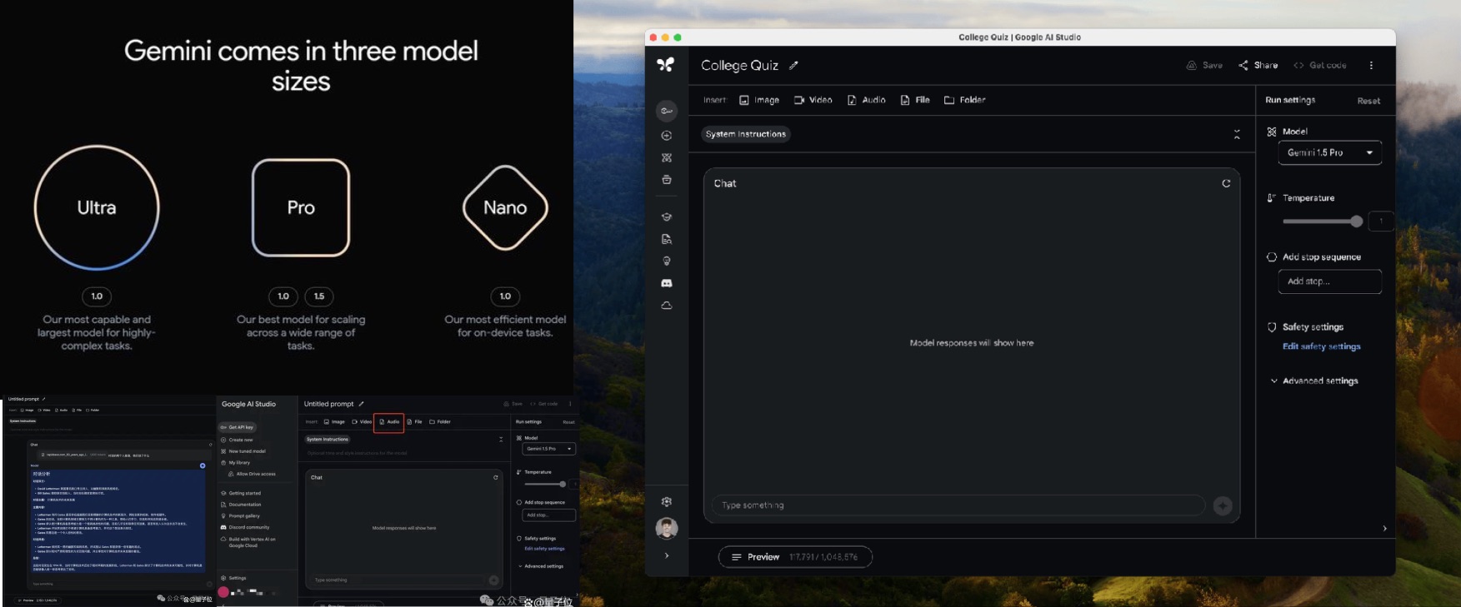This screenshot has width=1461, height=607.
Task: Clear the chat with the refresh icon
Action: point(1226,183)
